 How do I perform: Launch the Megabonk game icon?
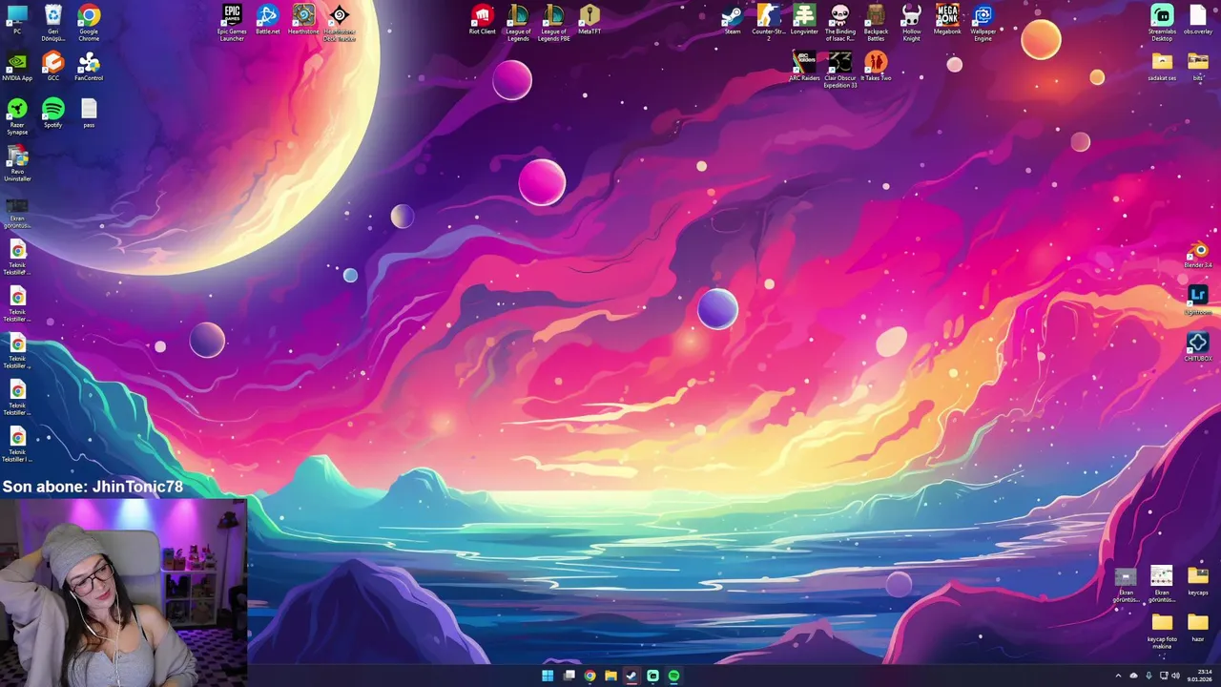point(947,19)
